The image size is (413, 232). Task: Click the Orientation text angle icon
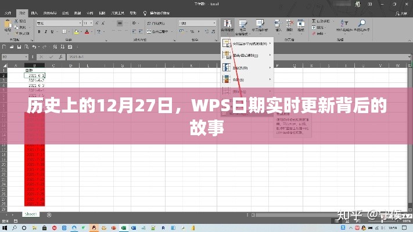134,23
